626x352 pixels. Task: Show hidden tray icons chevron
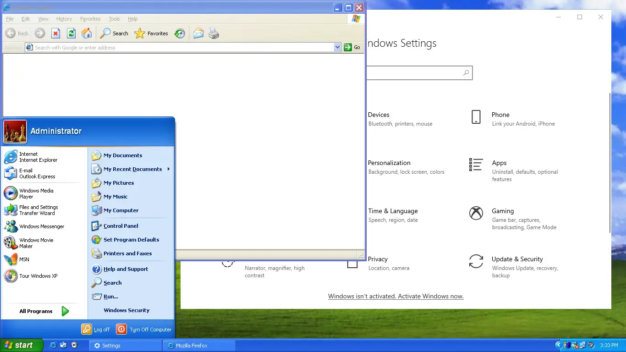pos(558,345)
